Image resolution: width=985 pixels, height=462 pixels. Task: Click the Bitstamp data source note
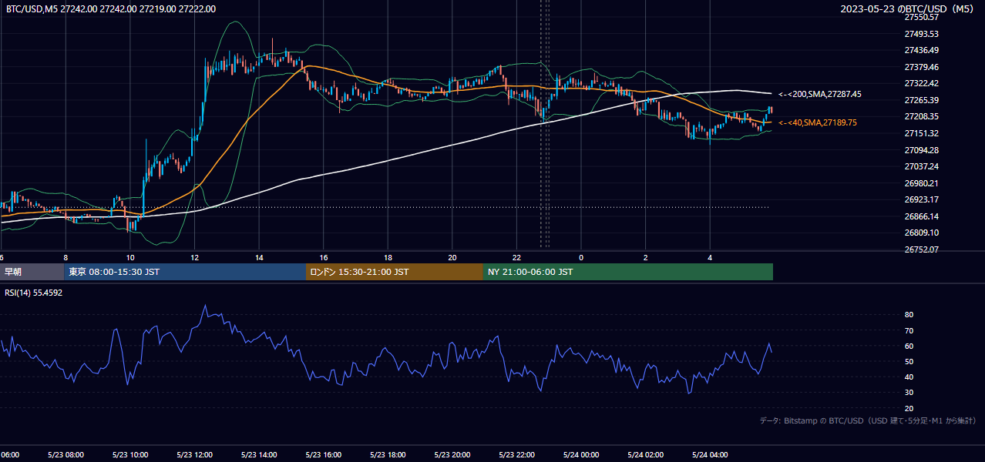(868, 420)
